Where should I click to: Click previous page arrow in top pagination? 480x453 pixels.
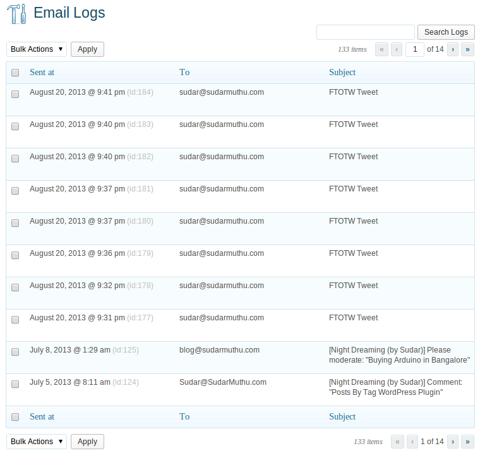click(397, 49)
